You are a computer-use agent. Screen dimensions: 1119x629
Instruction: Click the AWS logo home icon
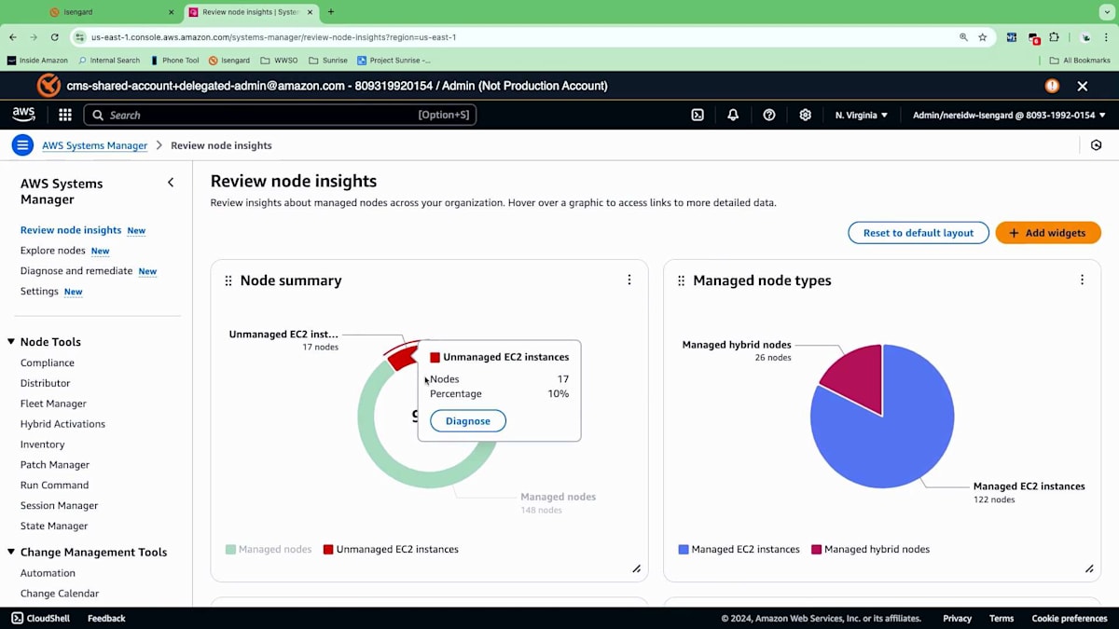(23, 115)
